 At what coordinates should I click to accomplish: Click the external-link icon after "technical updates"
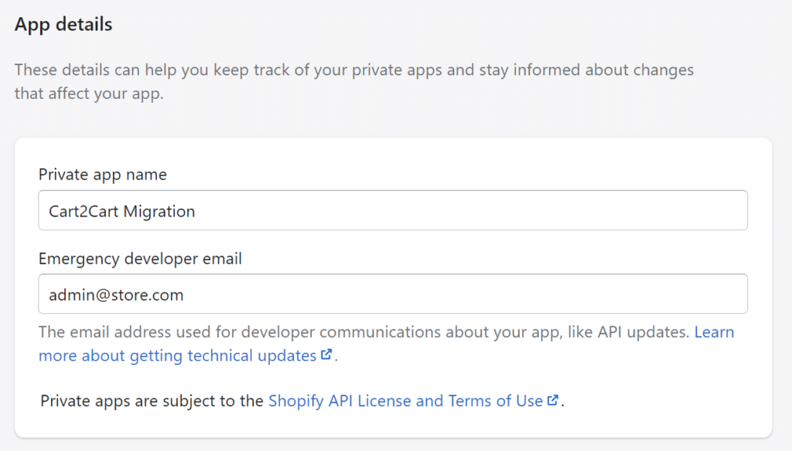[x=327, y=356]
